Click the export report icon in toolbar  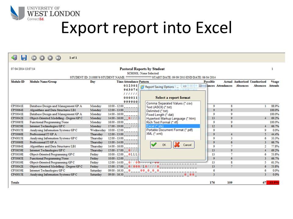(x=14, y=58)
